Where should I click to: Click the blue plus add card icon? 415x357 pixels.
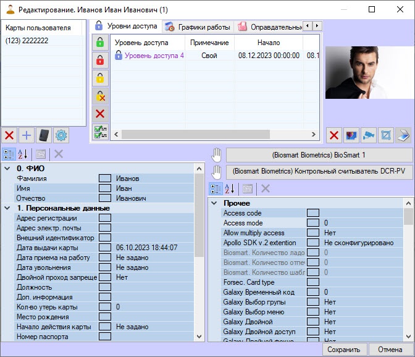coord(27,135)
